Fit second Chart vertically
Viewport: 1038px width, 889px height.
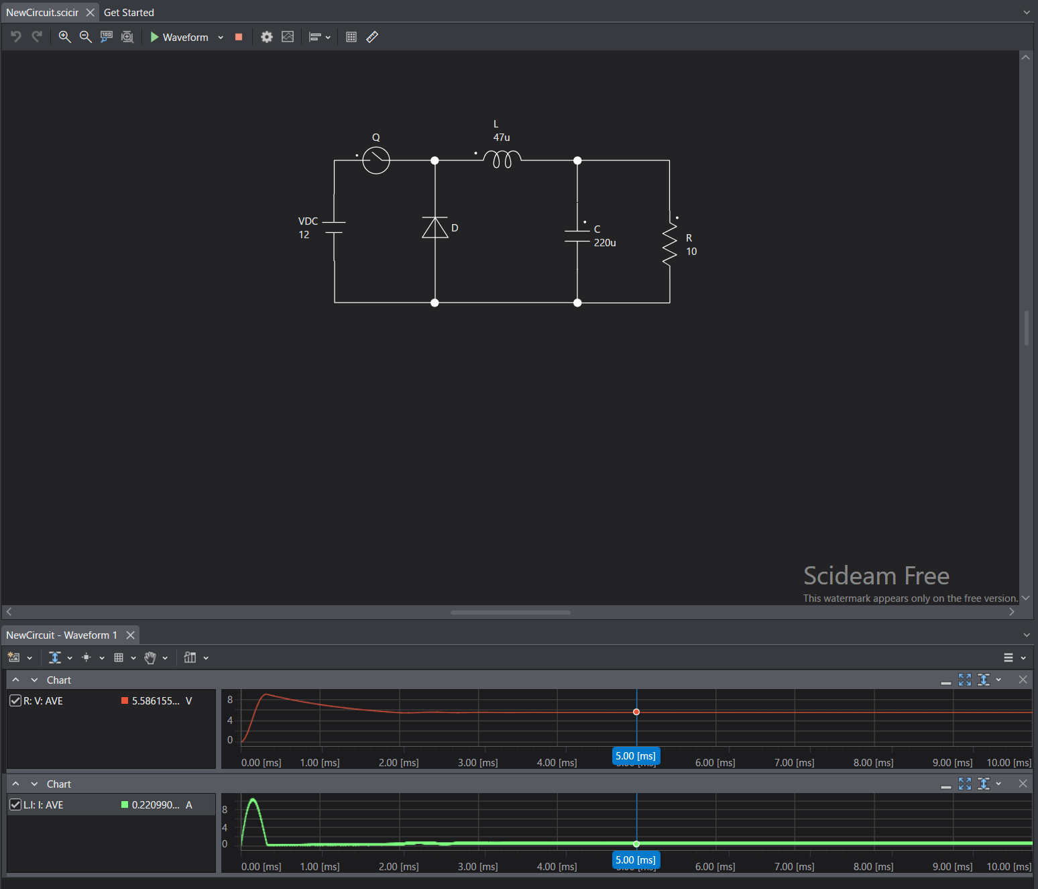click(x=984, y=784)
